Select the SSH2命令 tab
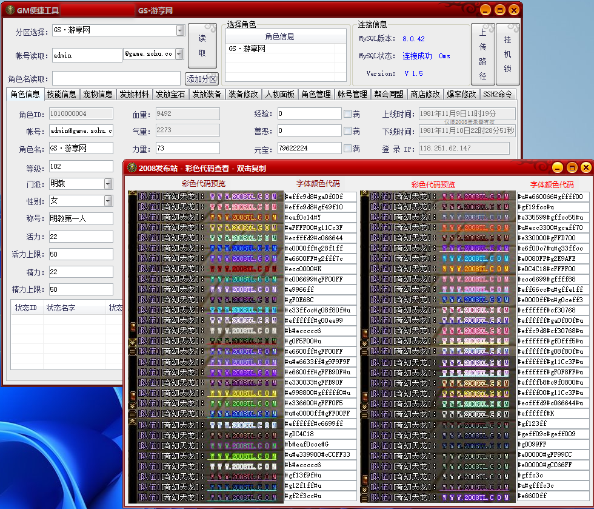This screenshot has height=509, width=594. pyautogui.click(x=498, y=95)
